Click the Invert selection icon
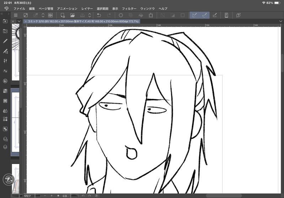 173,15
